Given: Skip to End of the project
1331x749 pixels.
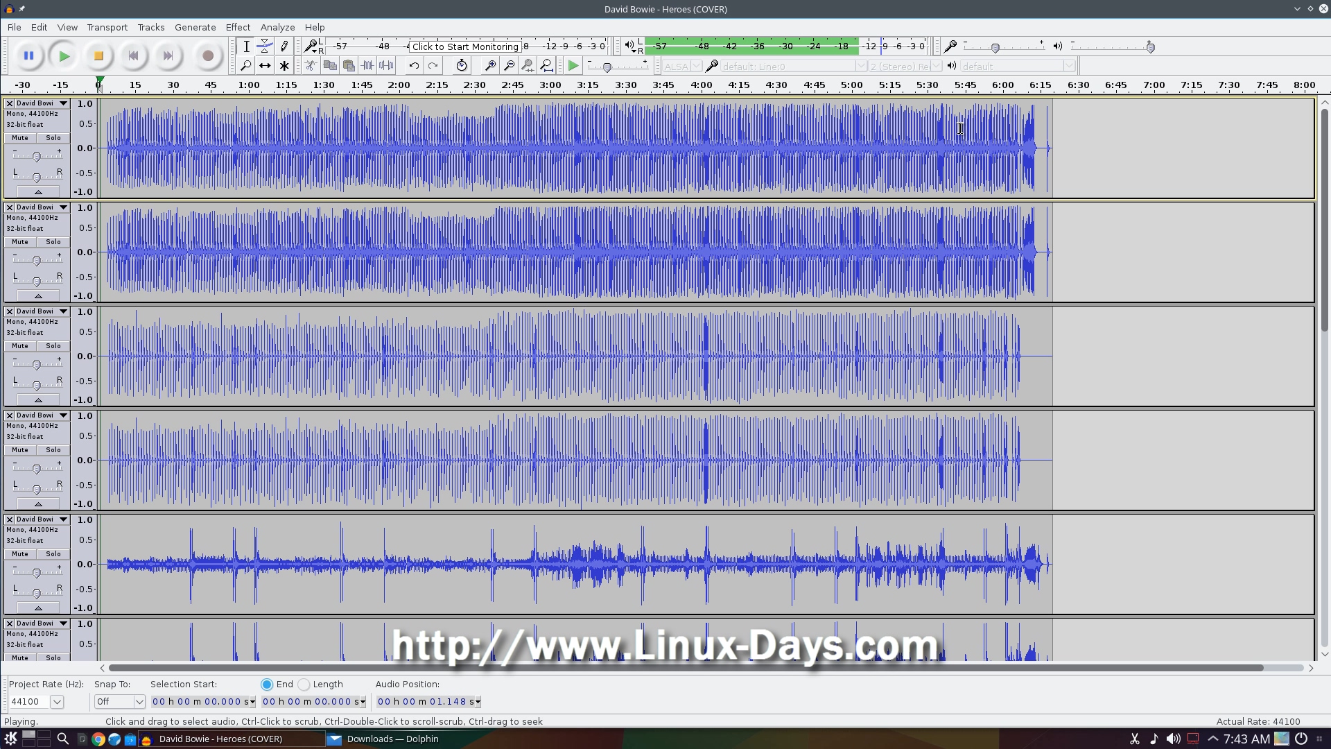Looking at the screenshot, I should pos(168,56).
